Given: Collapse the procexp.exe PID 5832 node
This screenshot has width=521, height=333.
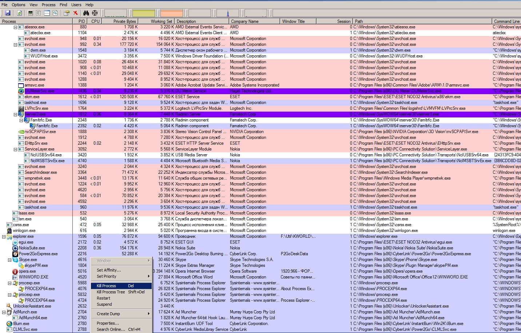Looking at the screenshot, I should coord(9,294).
